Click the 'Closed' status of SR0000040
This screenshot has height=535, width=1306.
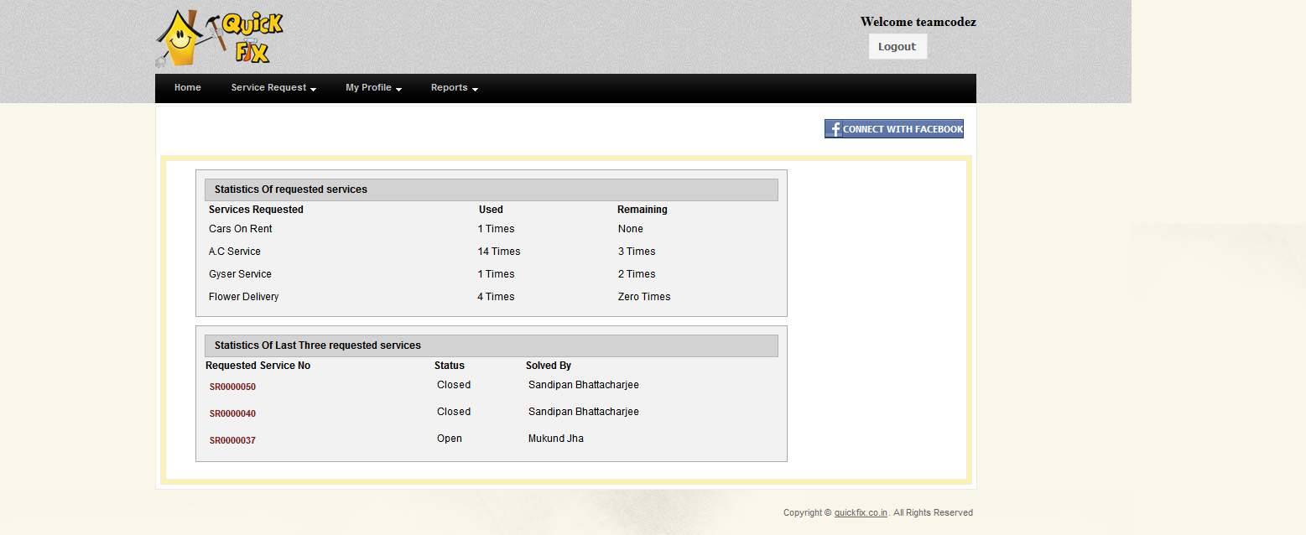pyautogui.click(x=454, y=412)
